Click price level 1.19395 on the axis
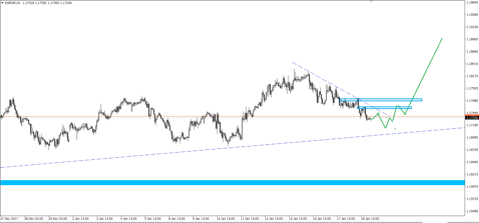The image size is (479, 223). coord(472,15)
